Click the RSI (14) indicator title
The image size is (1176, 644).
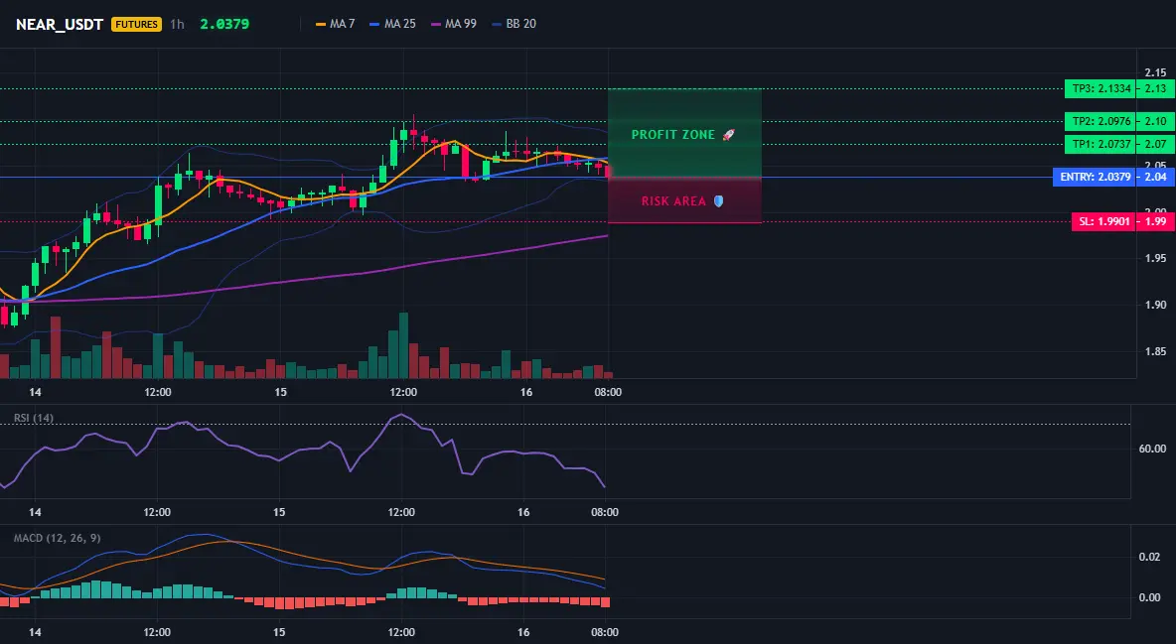34,418
